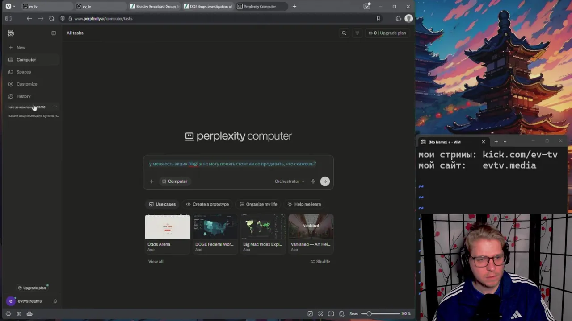
Task: Open the Vanished Art Heist thumbnail
Action: pos(311,227)
